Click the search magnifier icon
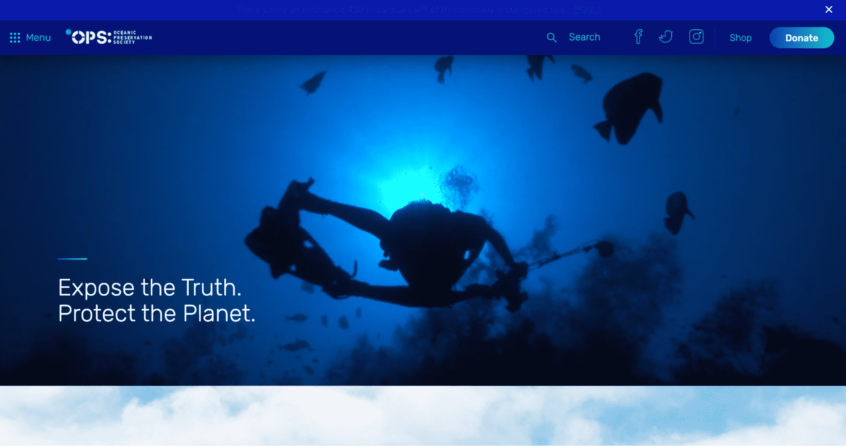 point(551,37)
